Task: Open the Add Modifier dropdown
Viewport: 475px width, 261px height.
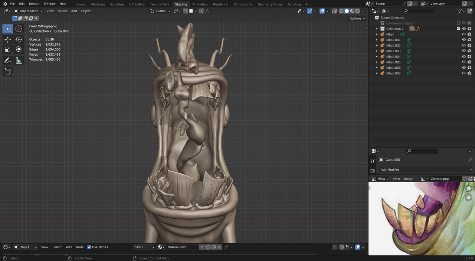Action: pos(426,170)
